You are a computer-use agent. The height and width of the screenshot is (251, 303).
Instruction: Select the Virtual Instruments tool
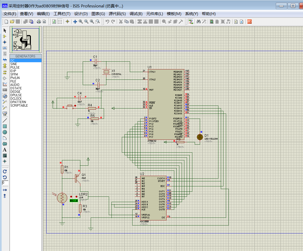pyautogui.click(x=5, y=114)
